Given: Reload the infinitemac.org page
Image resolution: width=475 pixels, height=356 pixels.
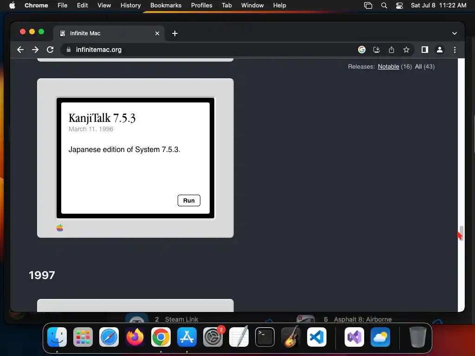Looking at the screenshot, I should point(50,50).
